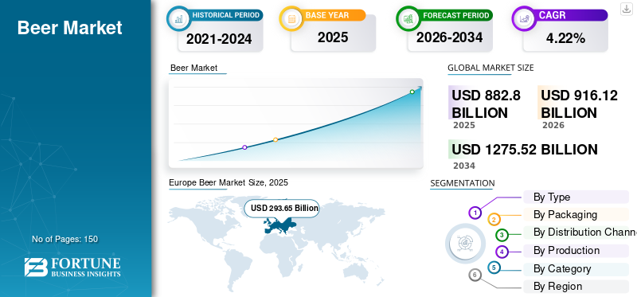Click the orange marker on growth chart
Screen dimensions: 637x297
(276, 140)
